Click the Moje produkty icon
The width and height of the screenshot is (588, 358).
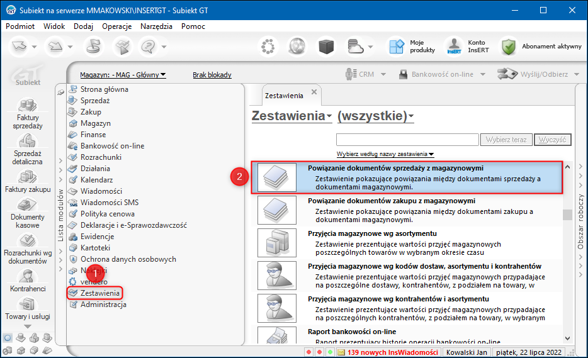coord(397,47)
